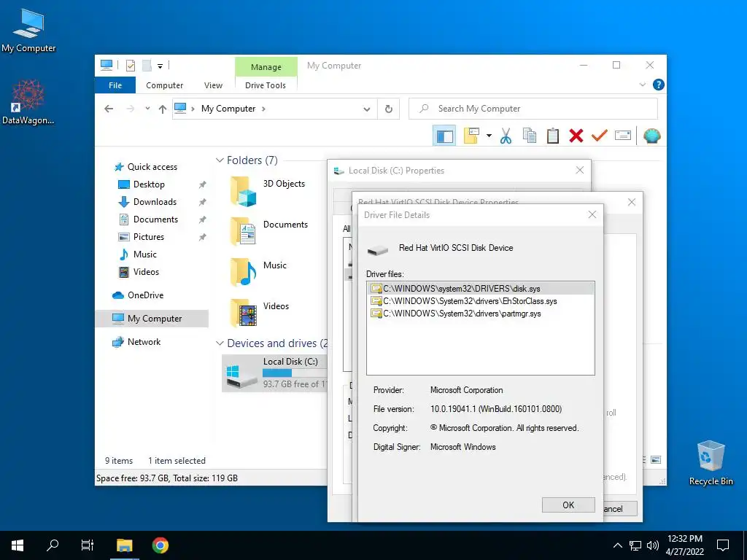Click the Paste clipboard icon
747x560 pixels.
[553, 136]
